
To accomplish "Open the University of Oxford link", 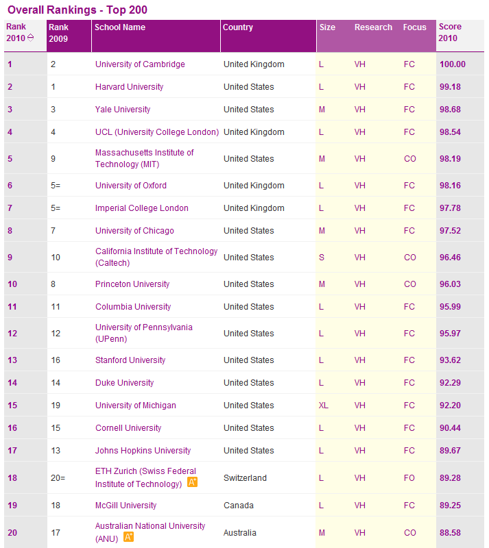I will pyautogui.click(x=131, y=186).
